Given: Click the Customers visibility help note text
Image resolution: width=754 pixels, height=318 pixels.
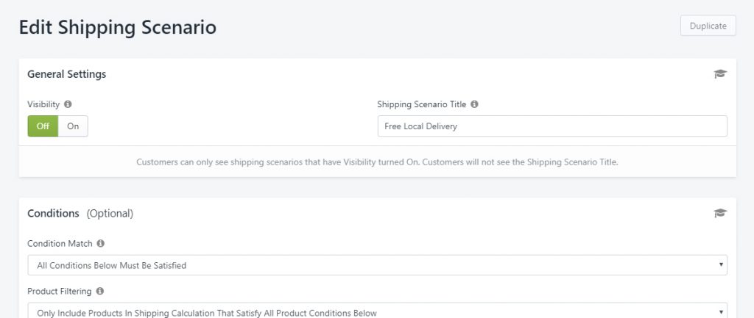Looking at the screenshot, I should tap(377, 162).
